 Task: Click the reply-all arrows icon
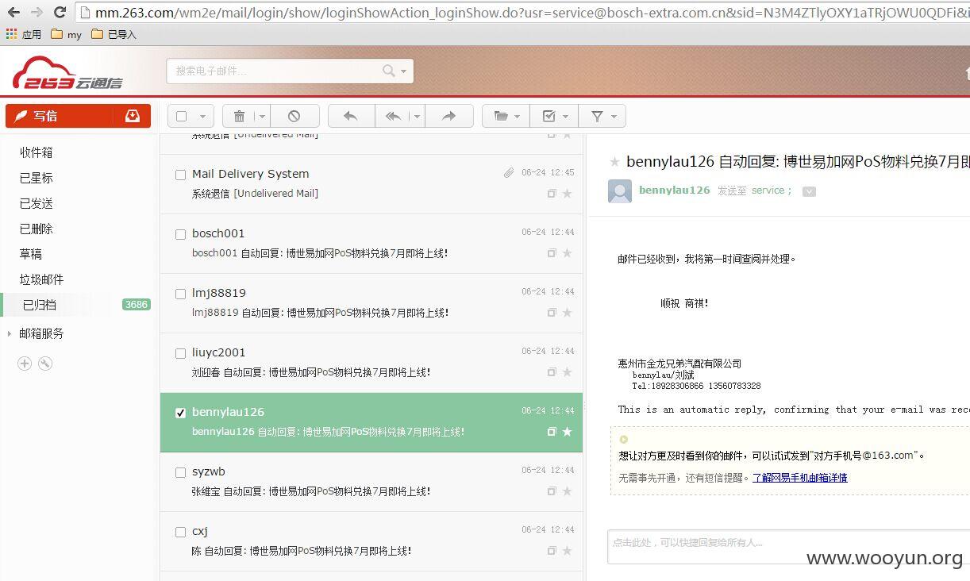click(393, 116)
